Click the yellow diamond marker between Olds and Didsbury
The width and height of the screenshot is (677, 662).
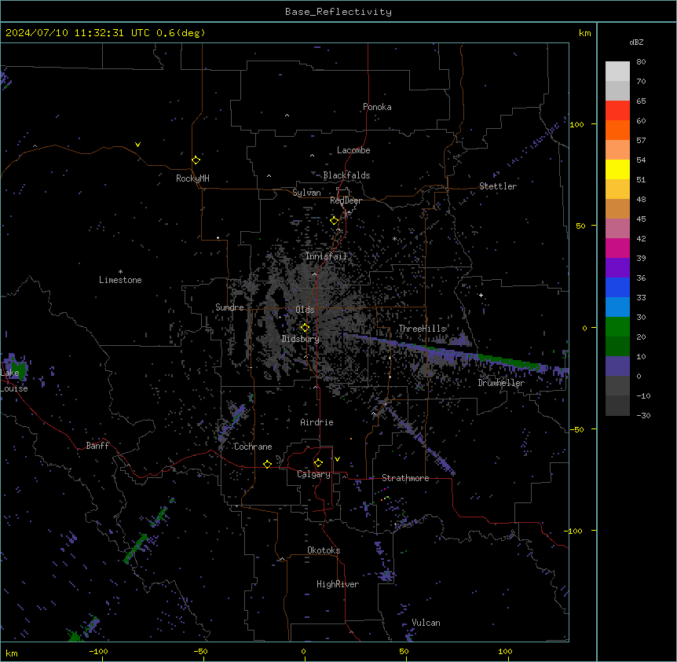pyautogui.click(x=305, y=328)
